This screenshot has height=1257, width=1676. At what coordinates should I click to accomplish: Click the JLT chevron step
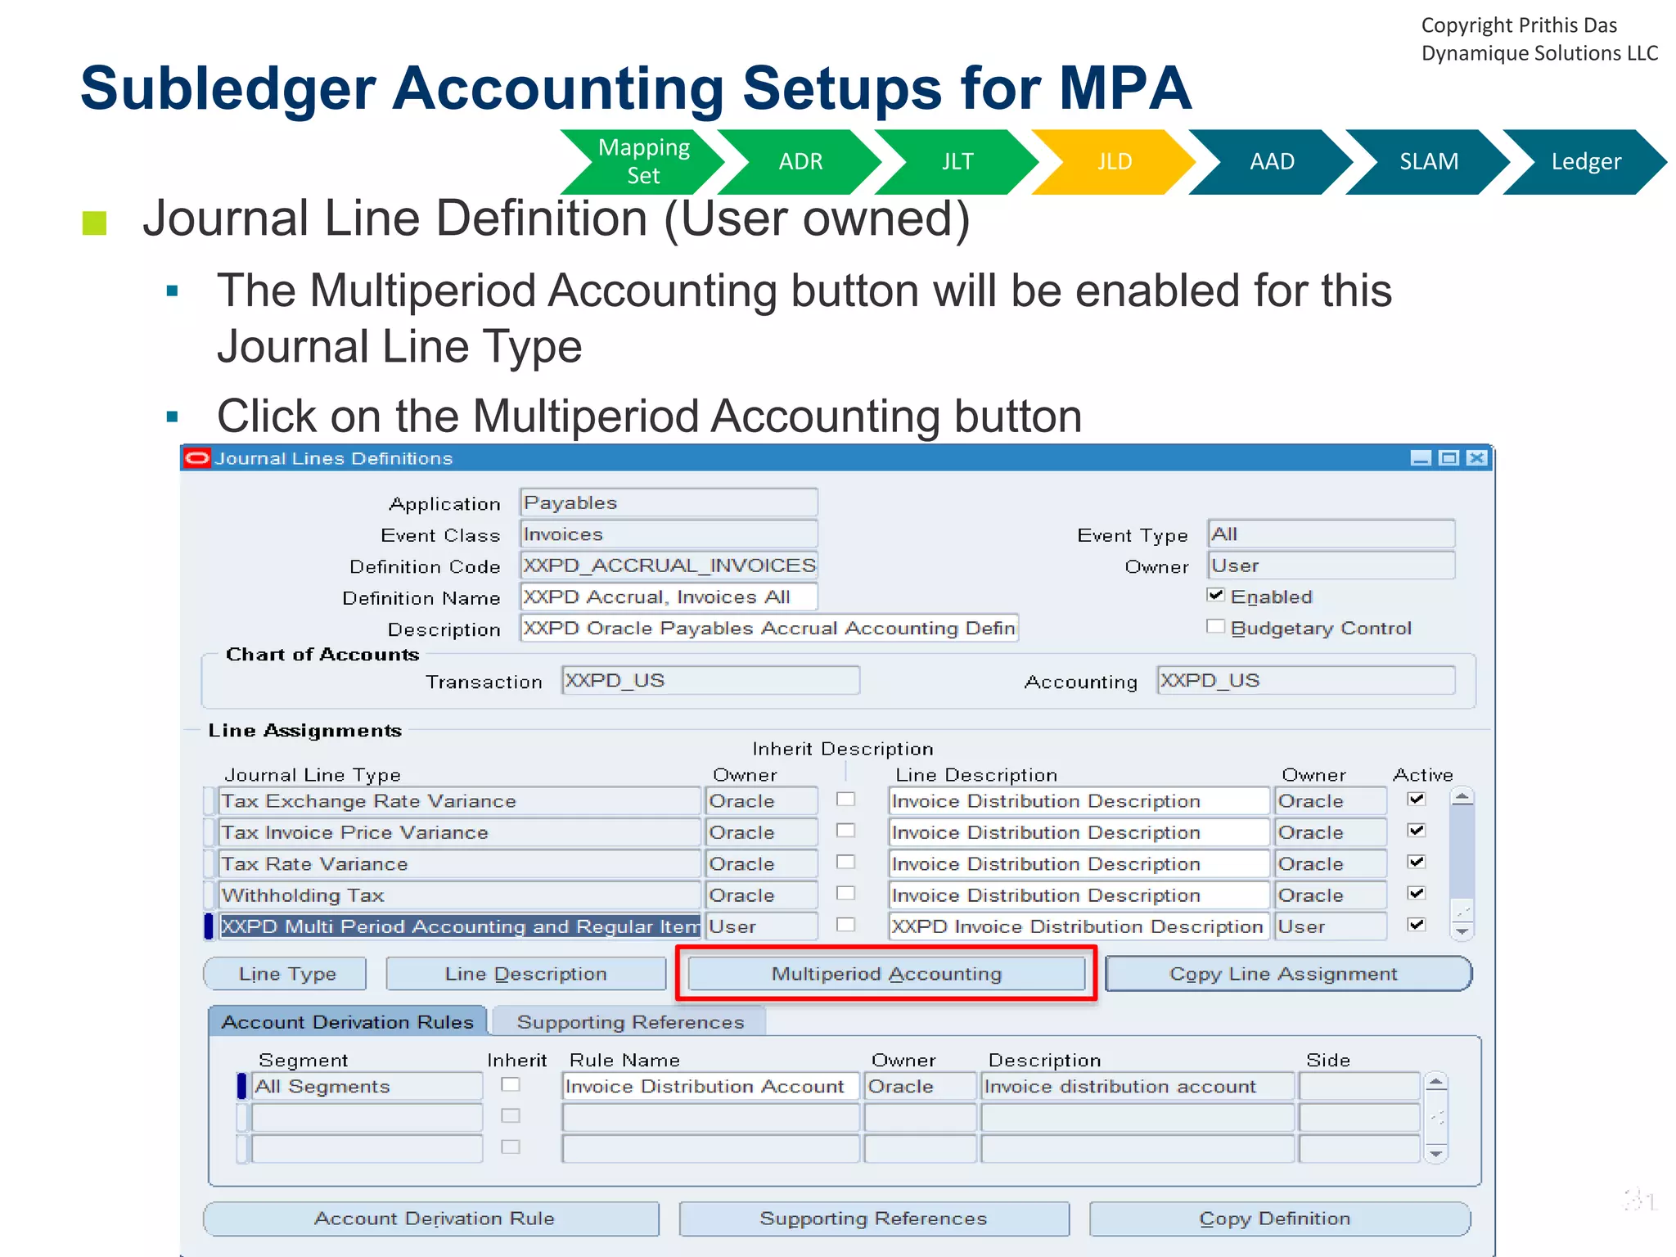tap(957, 161)
